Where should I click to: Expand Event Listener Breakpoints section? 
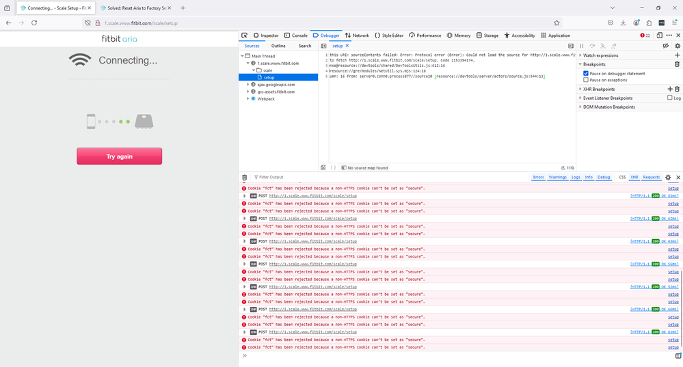tap(608, 98)
